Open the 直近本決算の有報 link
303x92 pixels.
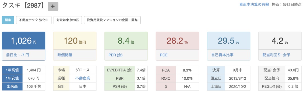(254, 5)
